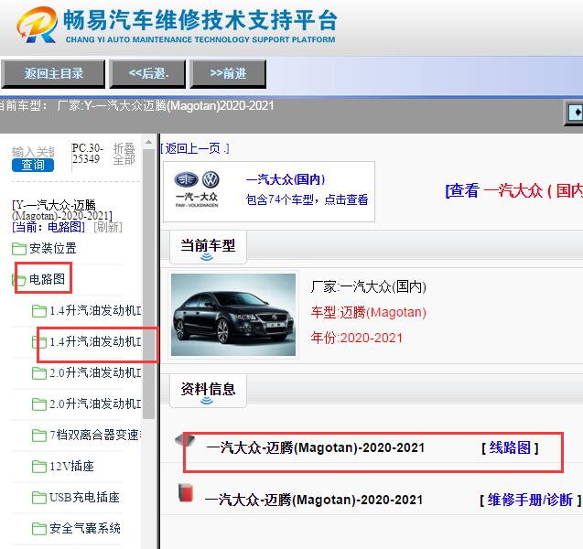The width and height of the screenshot is (583, 549).
Task: Click the sidebar vertical scrollbar thumb
Action: pos(148,284)
